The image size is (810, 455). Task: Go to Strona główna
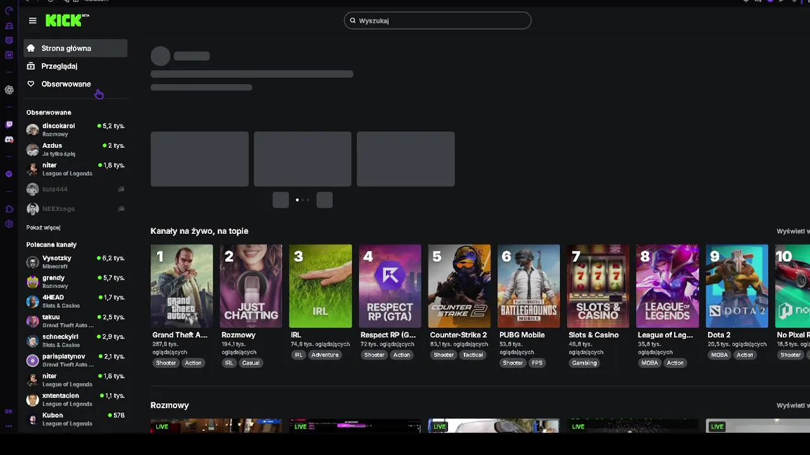tap(75, 48)
